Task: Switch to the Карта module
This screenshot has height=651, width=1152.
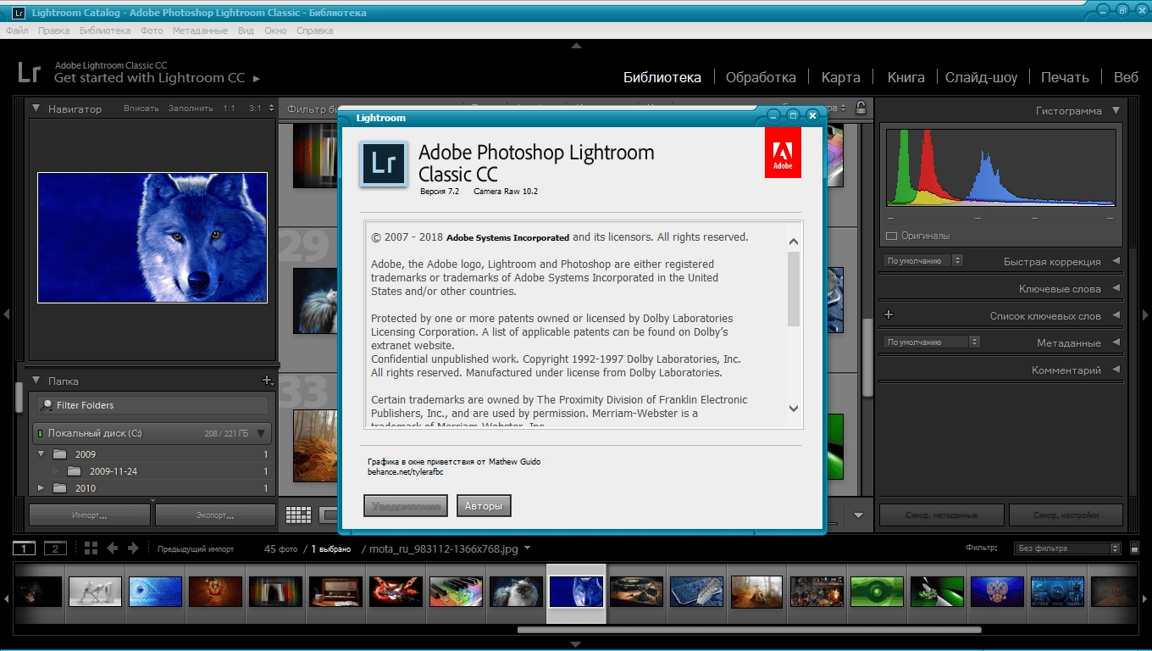Action: (x=840, y=77)
